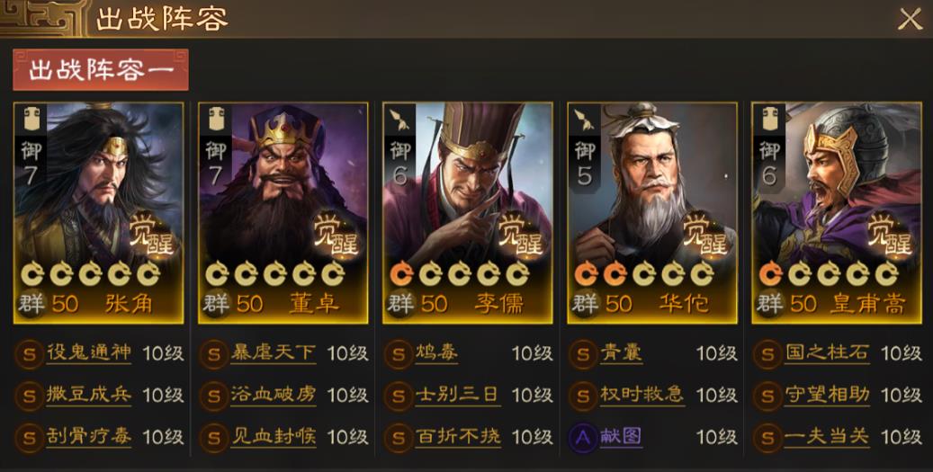The image size is (933, 472).
Task: Click the 群 faction badge on 董卓's card
Action: (215, 305)
